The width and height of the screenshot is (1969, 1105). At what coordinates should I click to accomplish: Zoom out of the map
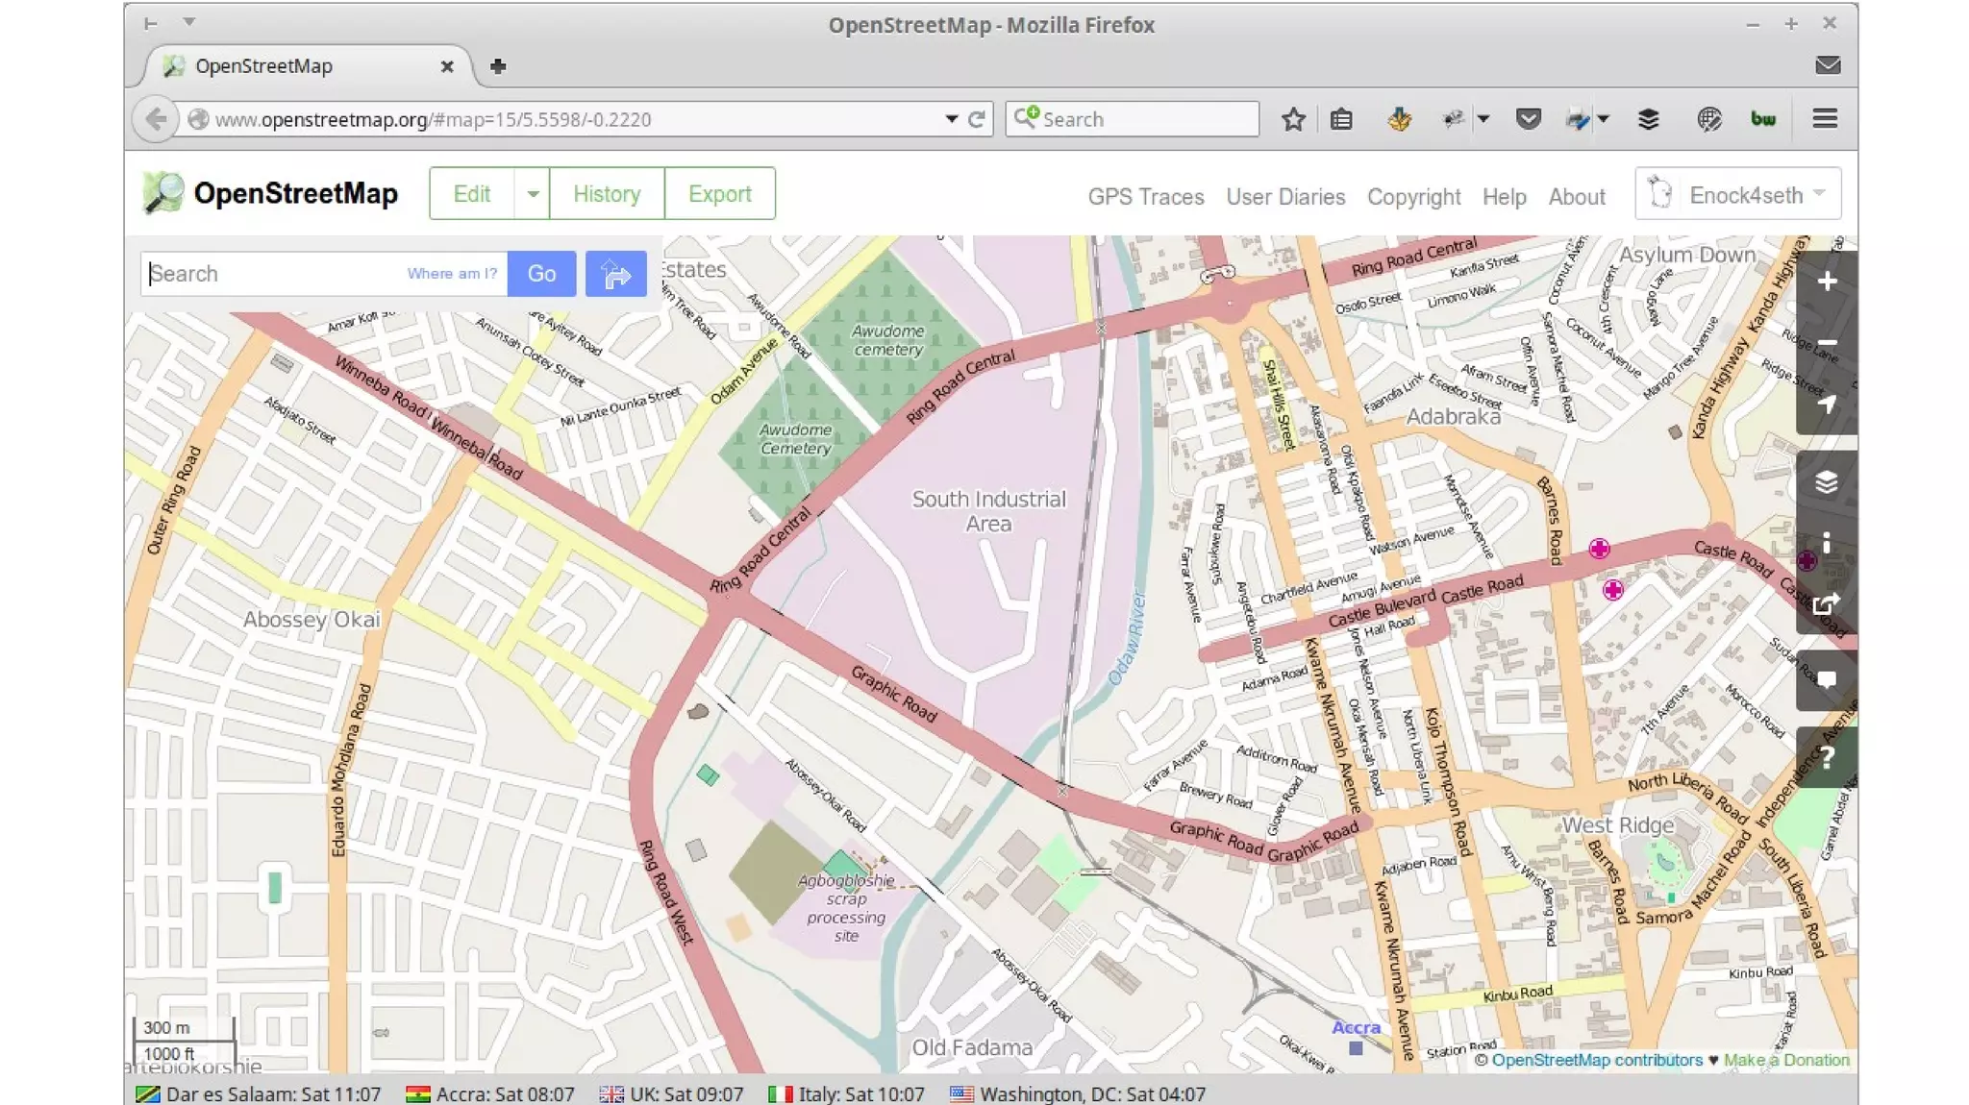click(x=1826, y=343)
